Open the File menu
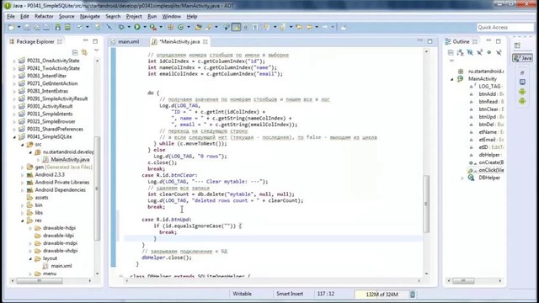This screenshot has height=303, width=539. (11, 17)
